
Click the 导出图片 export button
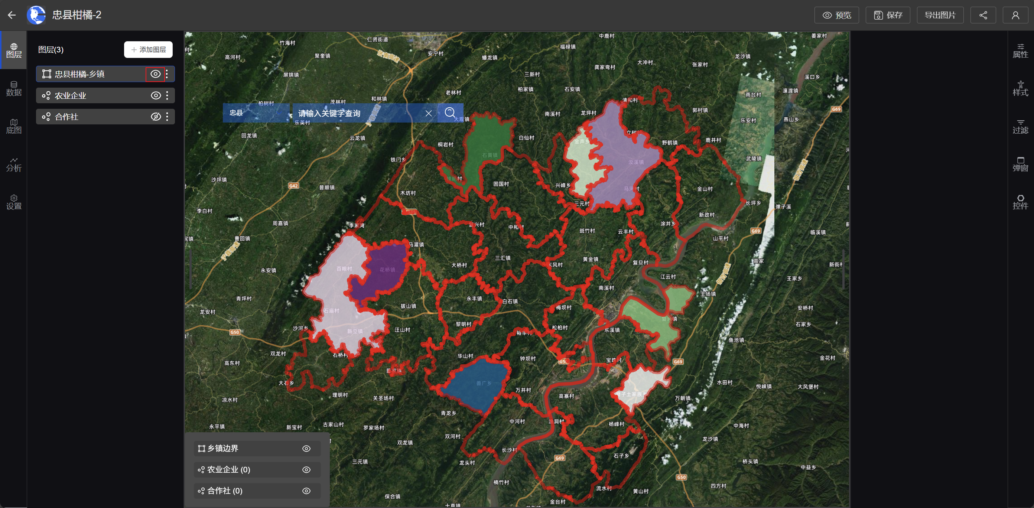click(940, 15)
